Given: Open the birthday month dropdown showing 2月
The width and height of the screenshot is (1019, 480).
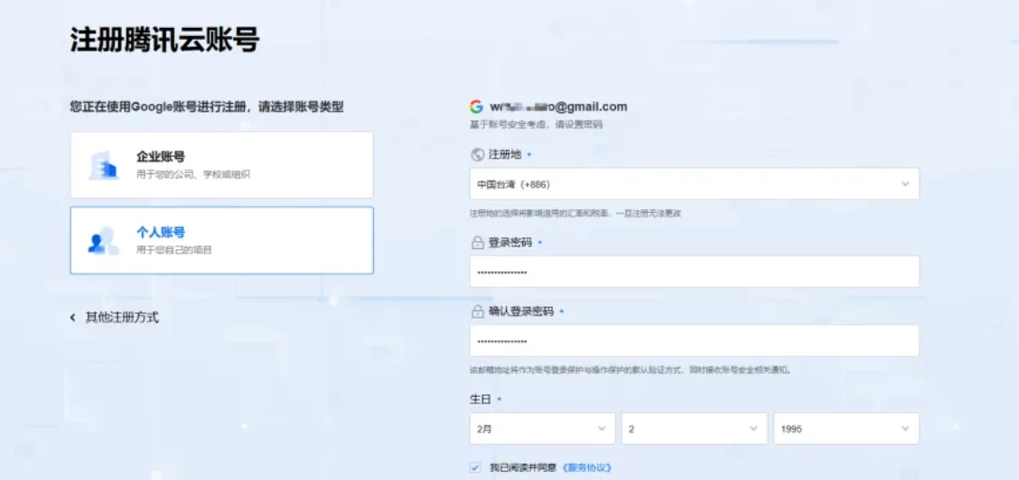Looking at the screenshot, I should tap(542, 429).
